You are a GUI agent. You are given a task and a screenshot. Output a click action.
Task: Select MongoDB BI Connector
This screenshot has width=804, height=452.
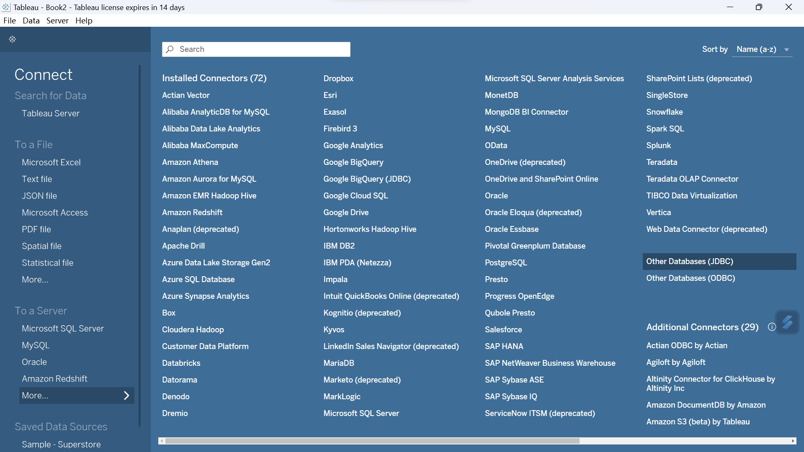526,112
